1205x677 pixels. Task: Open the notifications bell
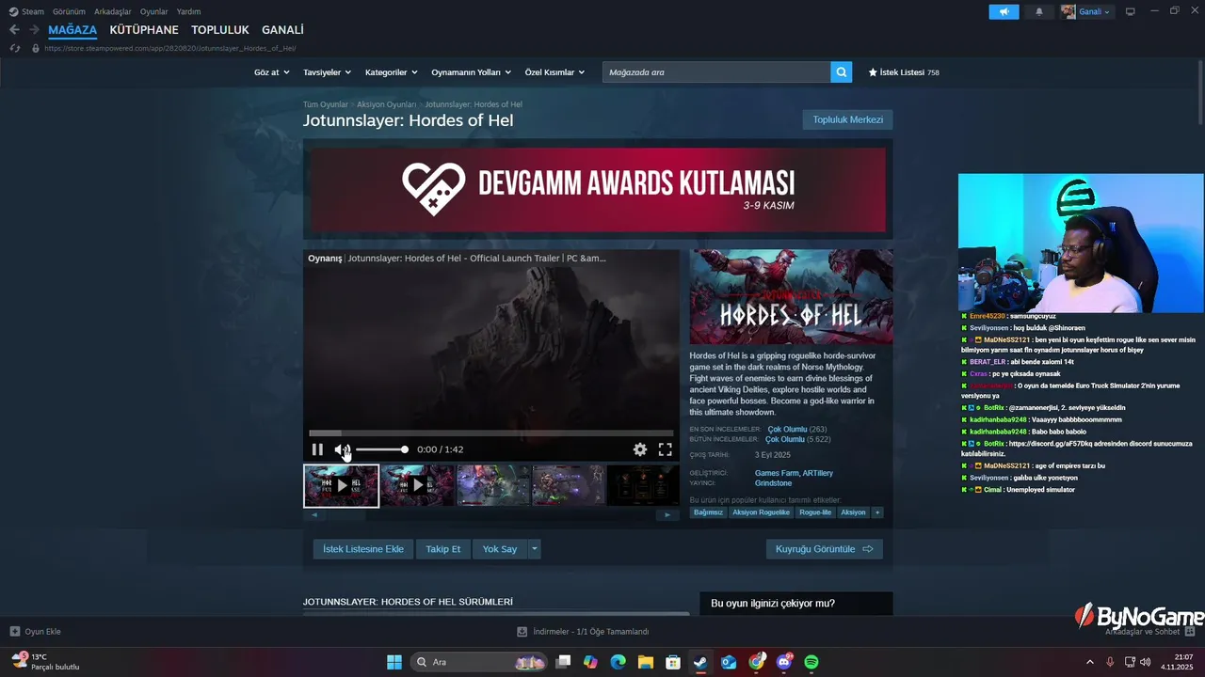[1039, 11]
